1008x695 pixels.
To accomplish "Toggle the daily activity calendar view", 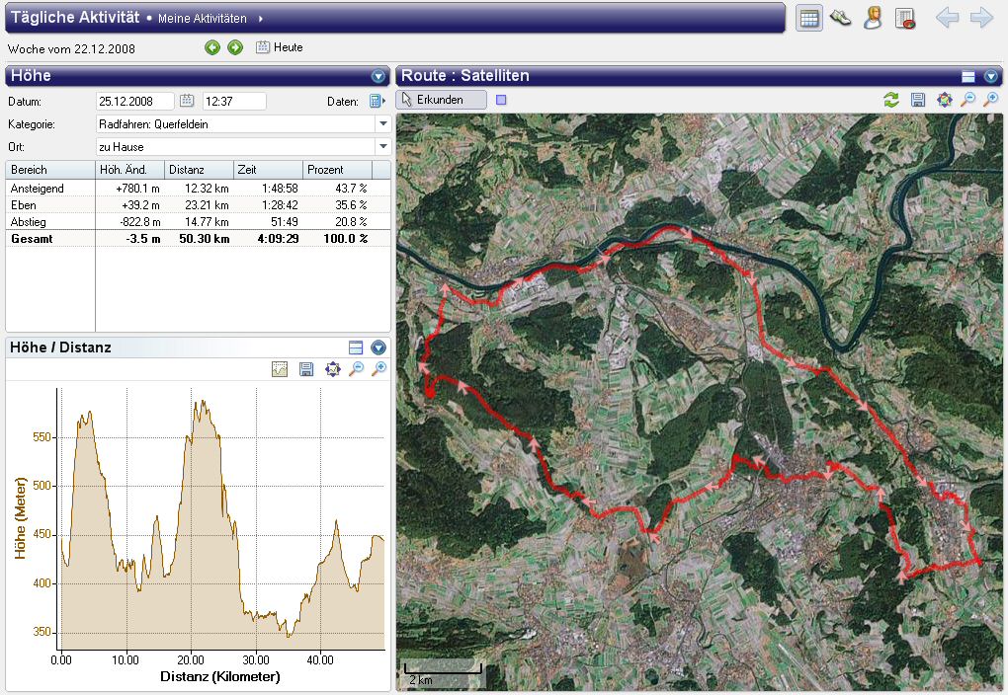I will tap(809, 18).
